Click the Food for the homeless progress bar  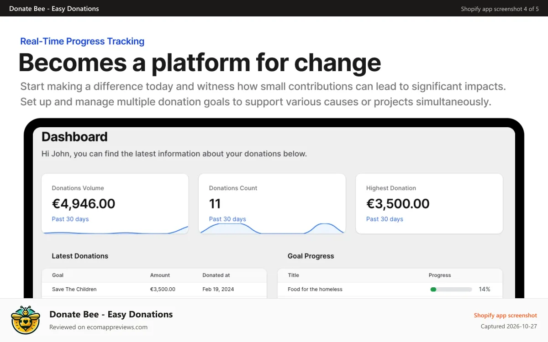point(451,289)
